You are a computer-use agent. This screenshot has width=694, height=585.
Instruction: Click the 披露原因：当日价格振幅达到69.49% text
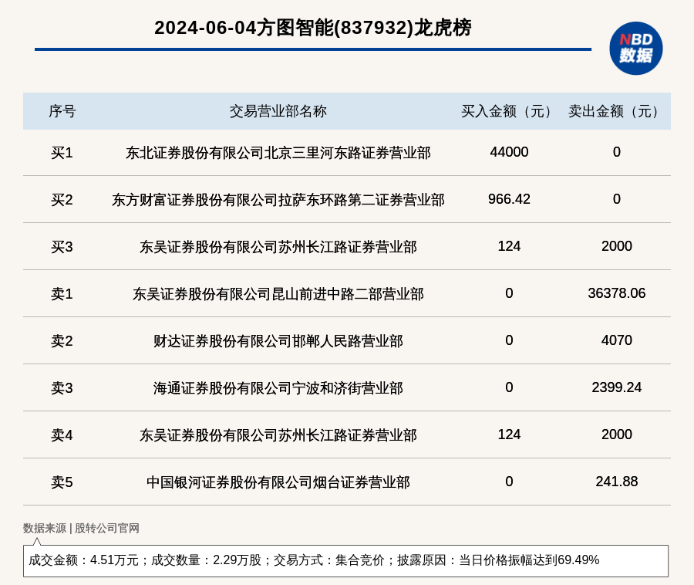(x=498, y=560)
